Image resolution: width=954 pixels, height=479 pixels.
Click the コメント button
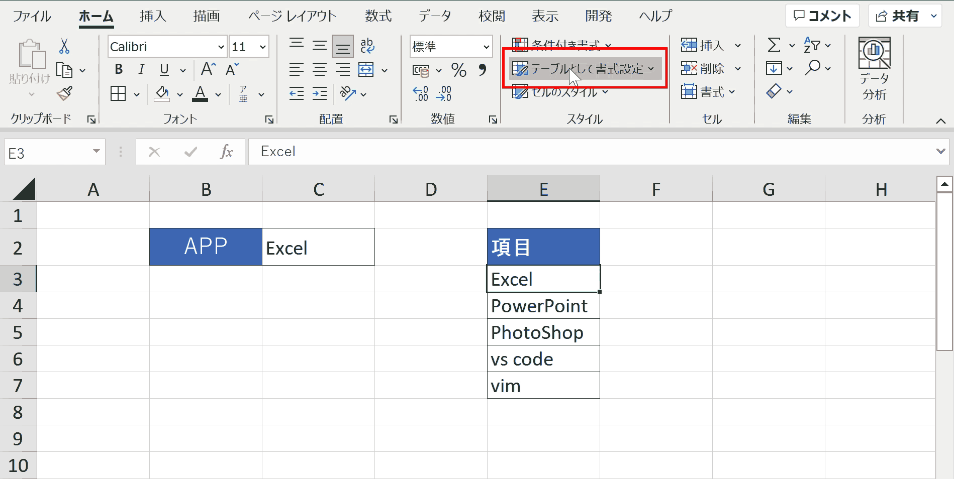point(822,16)
